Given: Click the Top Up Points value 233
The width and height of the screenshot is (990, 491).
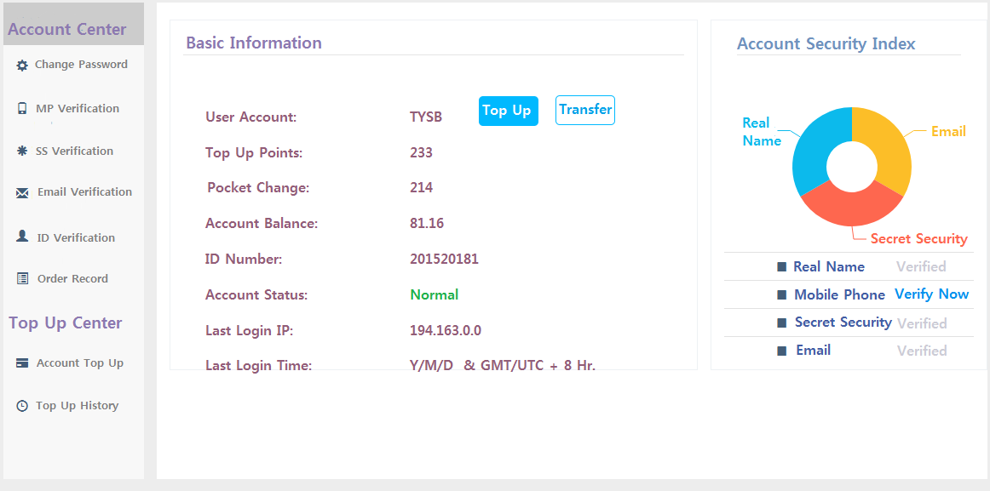Looking at the screenshot, I should tap(421, 152).
